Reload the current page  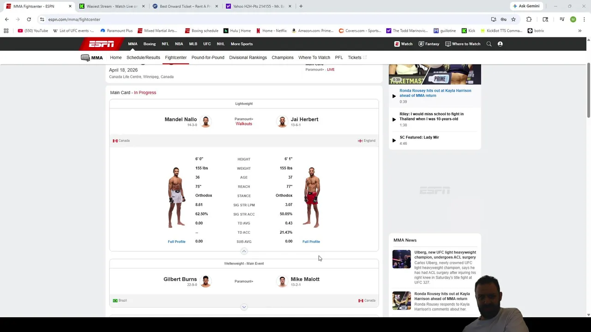[x=29, y=19]
